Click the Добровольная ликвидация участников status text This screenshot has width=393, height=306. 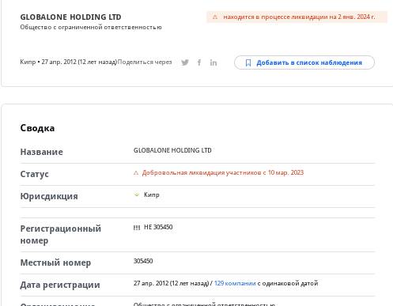click(223, 172)
